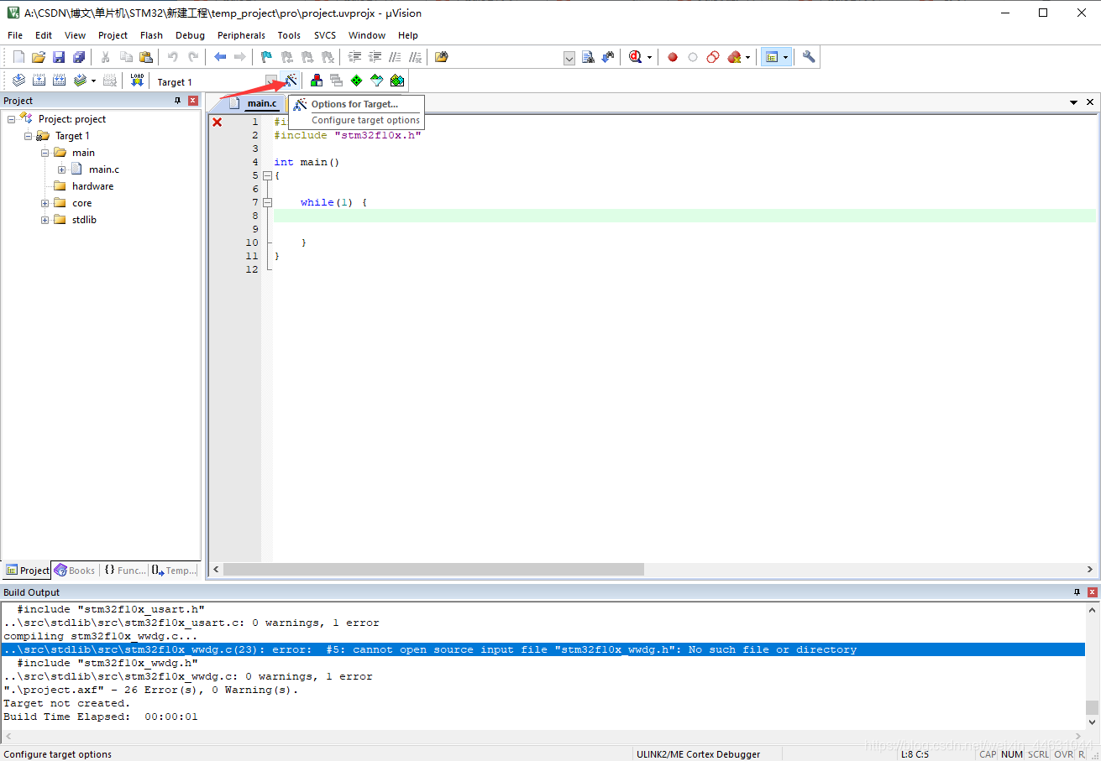Viewport: 1101px width, 761px height.
Task: Switch to the Func... tab in Project panel
Action: point(124,571)
